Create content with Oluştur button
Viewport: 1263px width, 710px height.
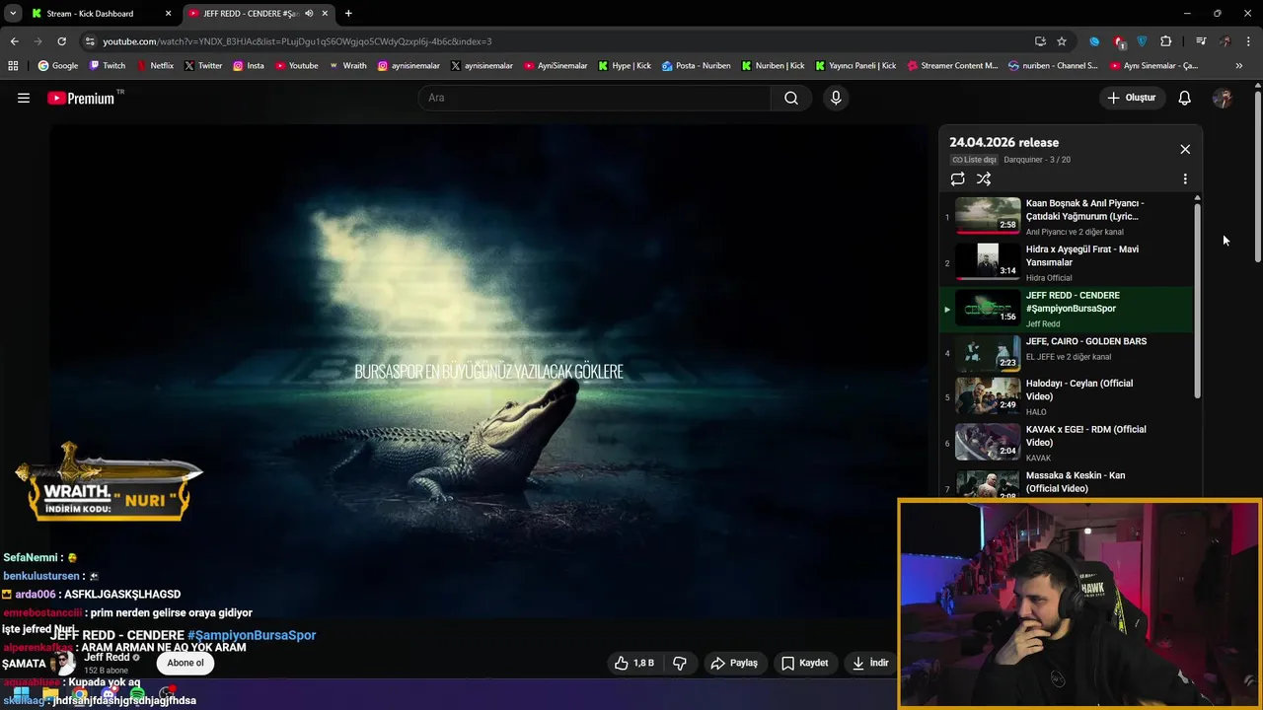tap(1131, 98)
